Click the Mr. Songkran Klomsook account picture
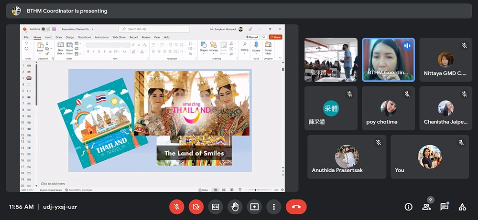Image resolution: width=478 pixels, height=220 pixels. pos(240,29)
